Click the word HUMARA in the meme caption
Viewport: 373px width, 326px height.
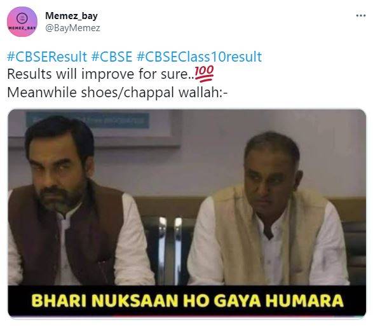point(304,301)
